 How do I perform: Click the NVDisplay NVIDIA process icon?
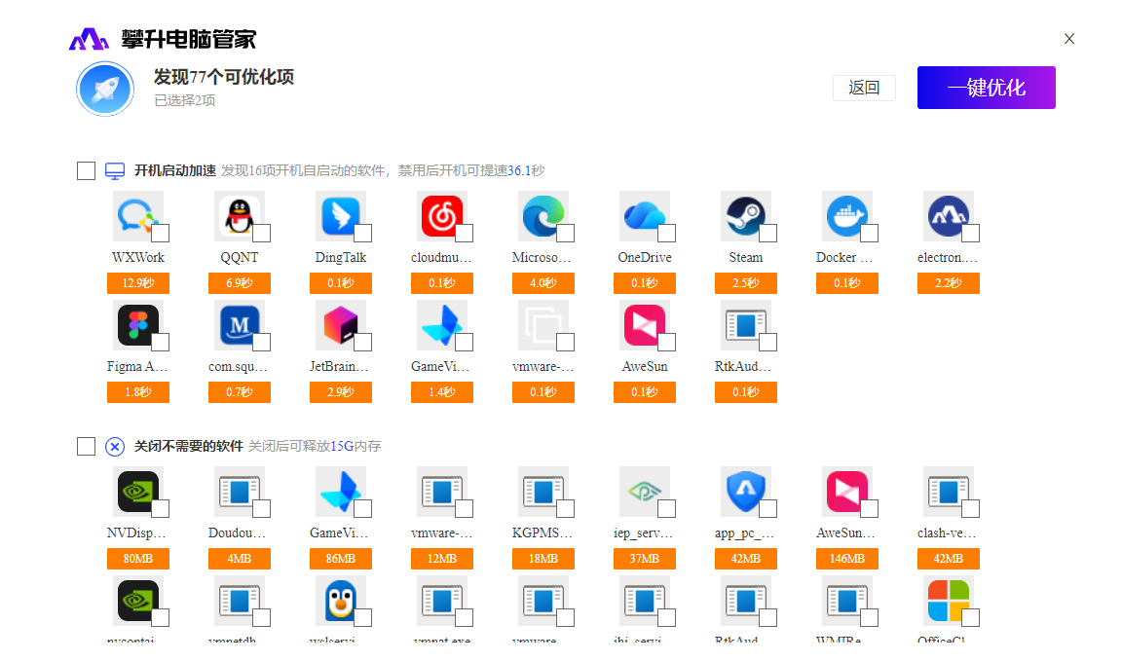coord(136,492)
